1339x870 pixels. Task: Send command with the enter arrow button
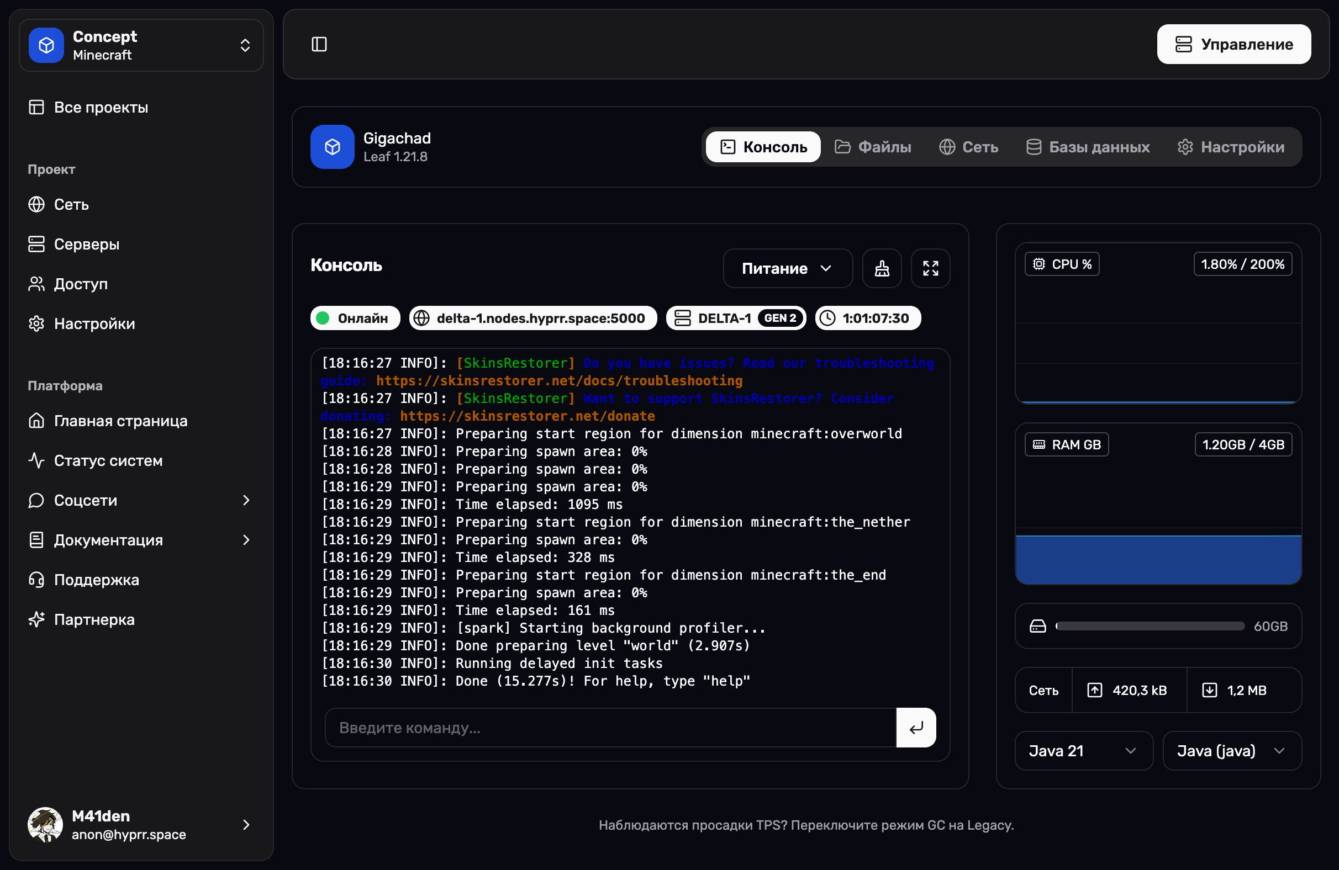coord(915,727)
